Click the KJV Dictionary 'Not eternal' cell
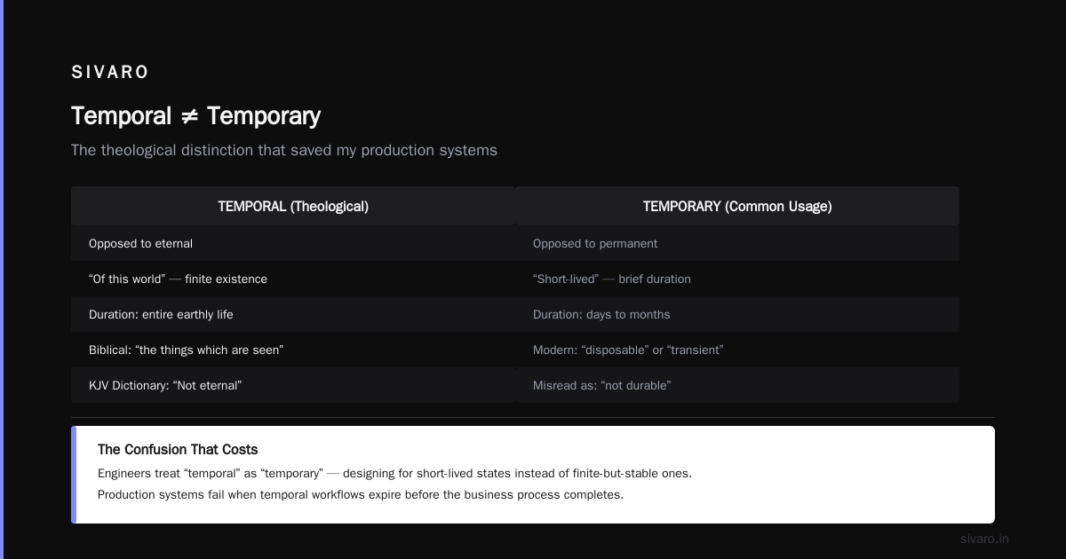The image size is (1066, 559). click(293, 385)
